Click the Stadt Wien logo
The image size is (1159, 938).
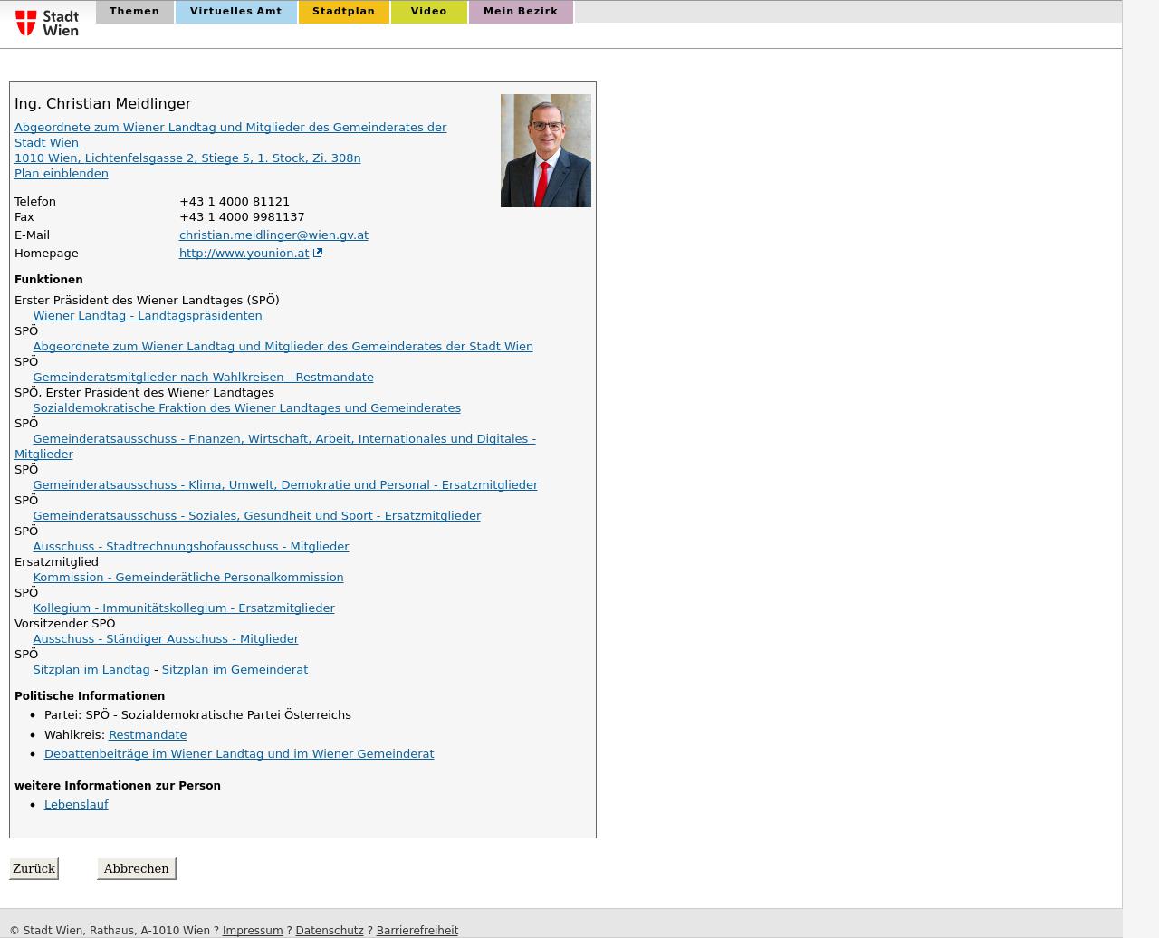tap(47, 23)
